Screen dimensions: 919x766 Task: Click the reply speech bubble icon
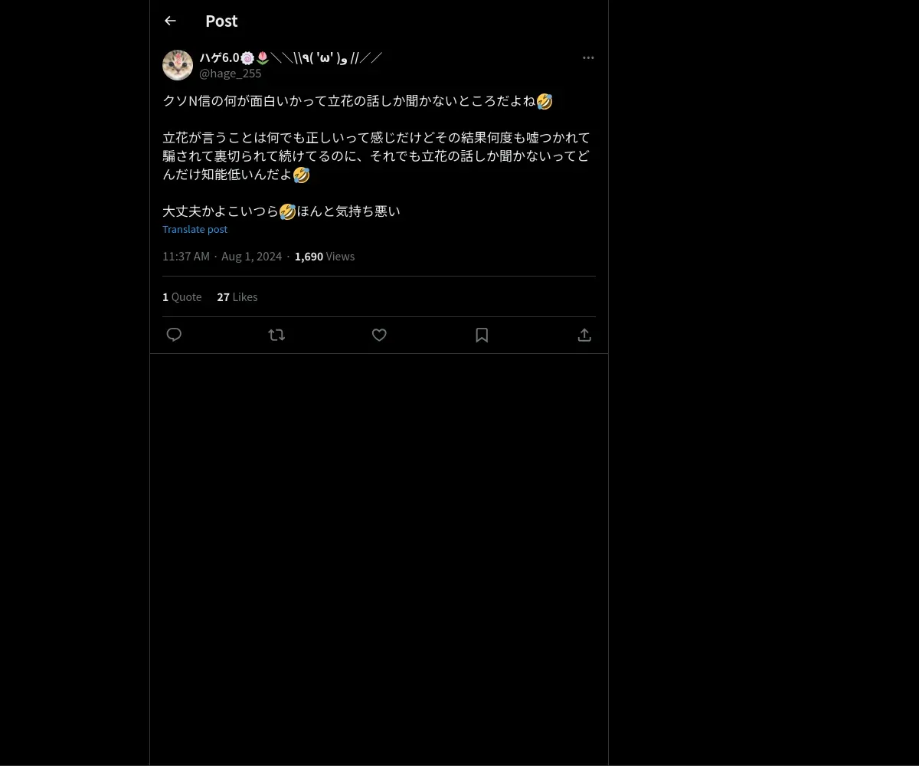point(174,335)
